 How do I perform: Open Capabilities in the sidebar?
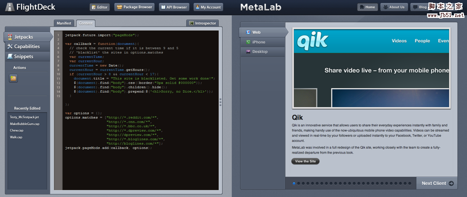coord(28,46)
